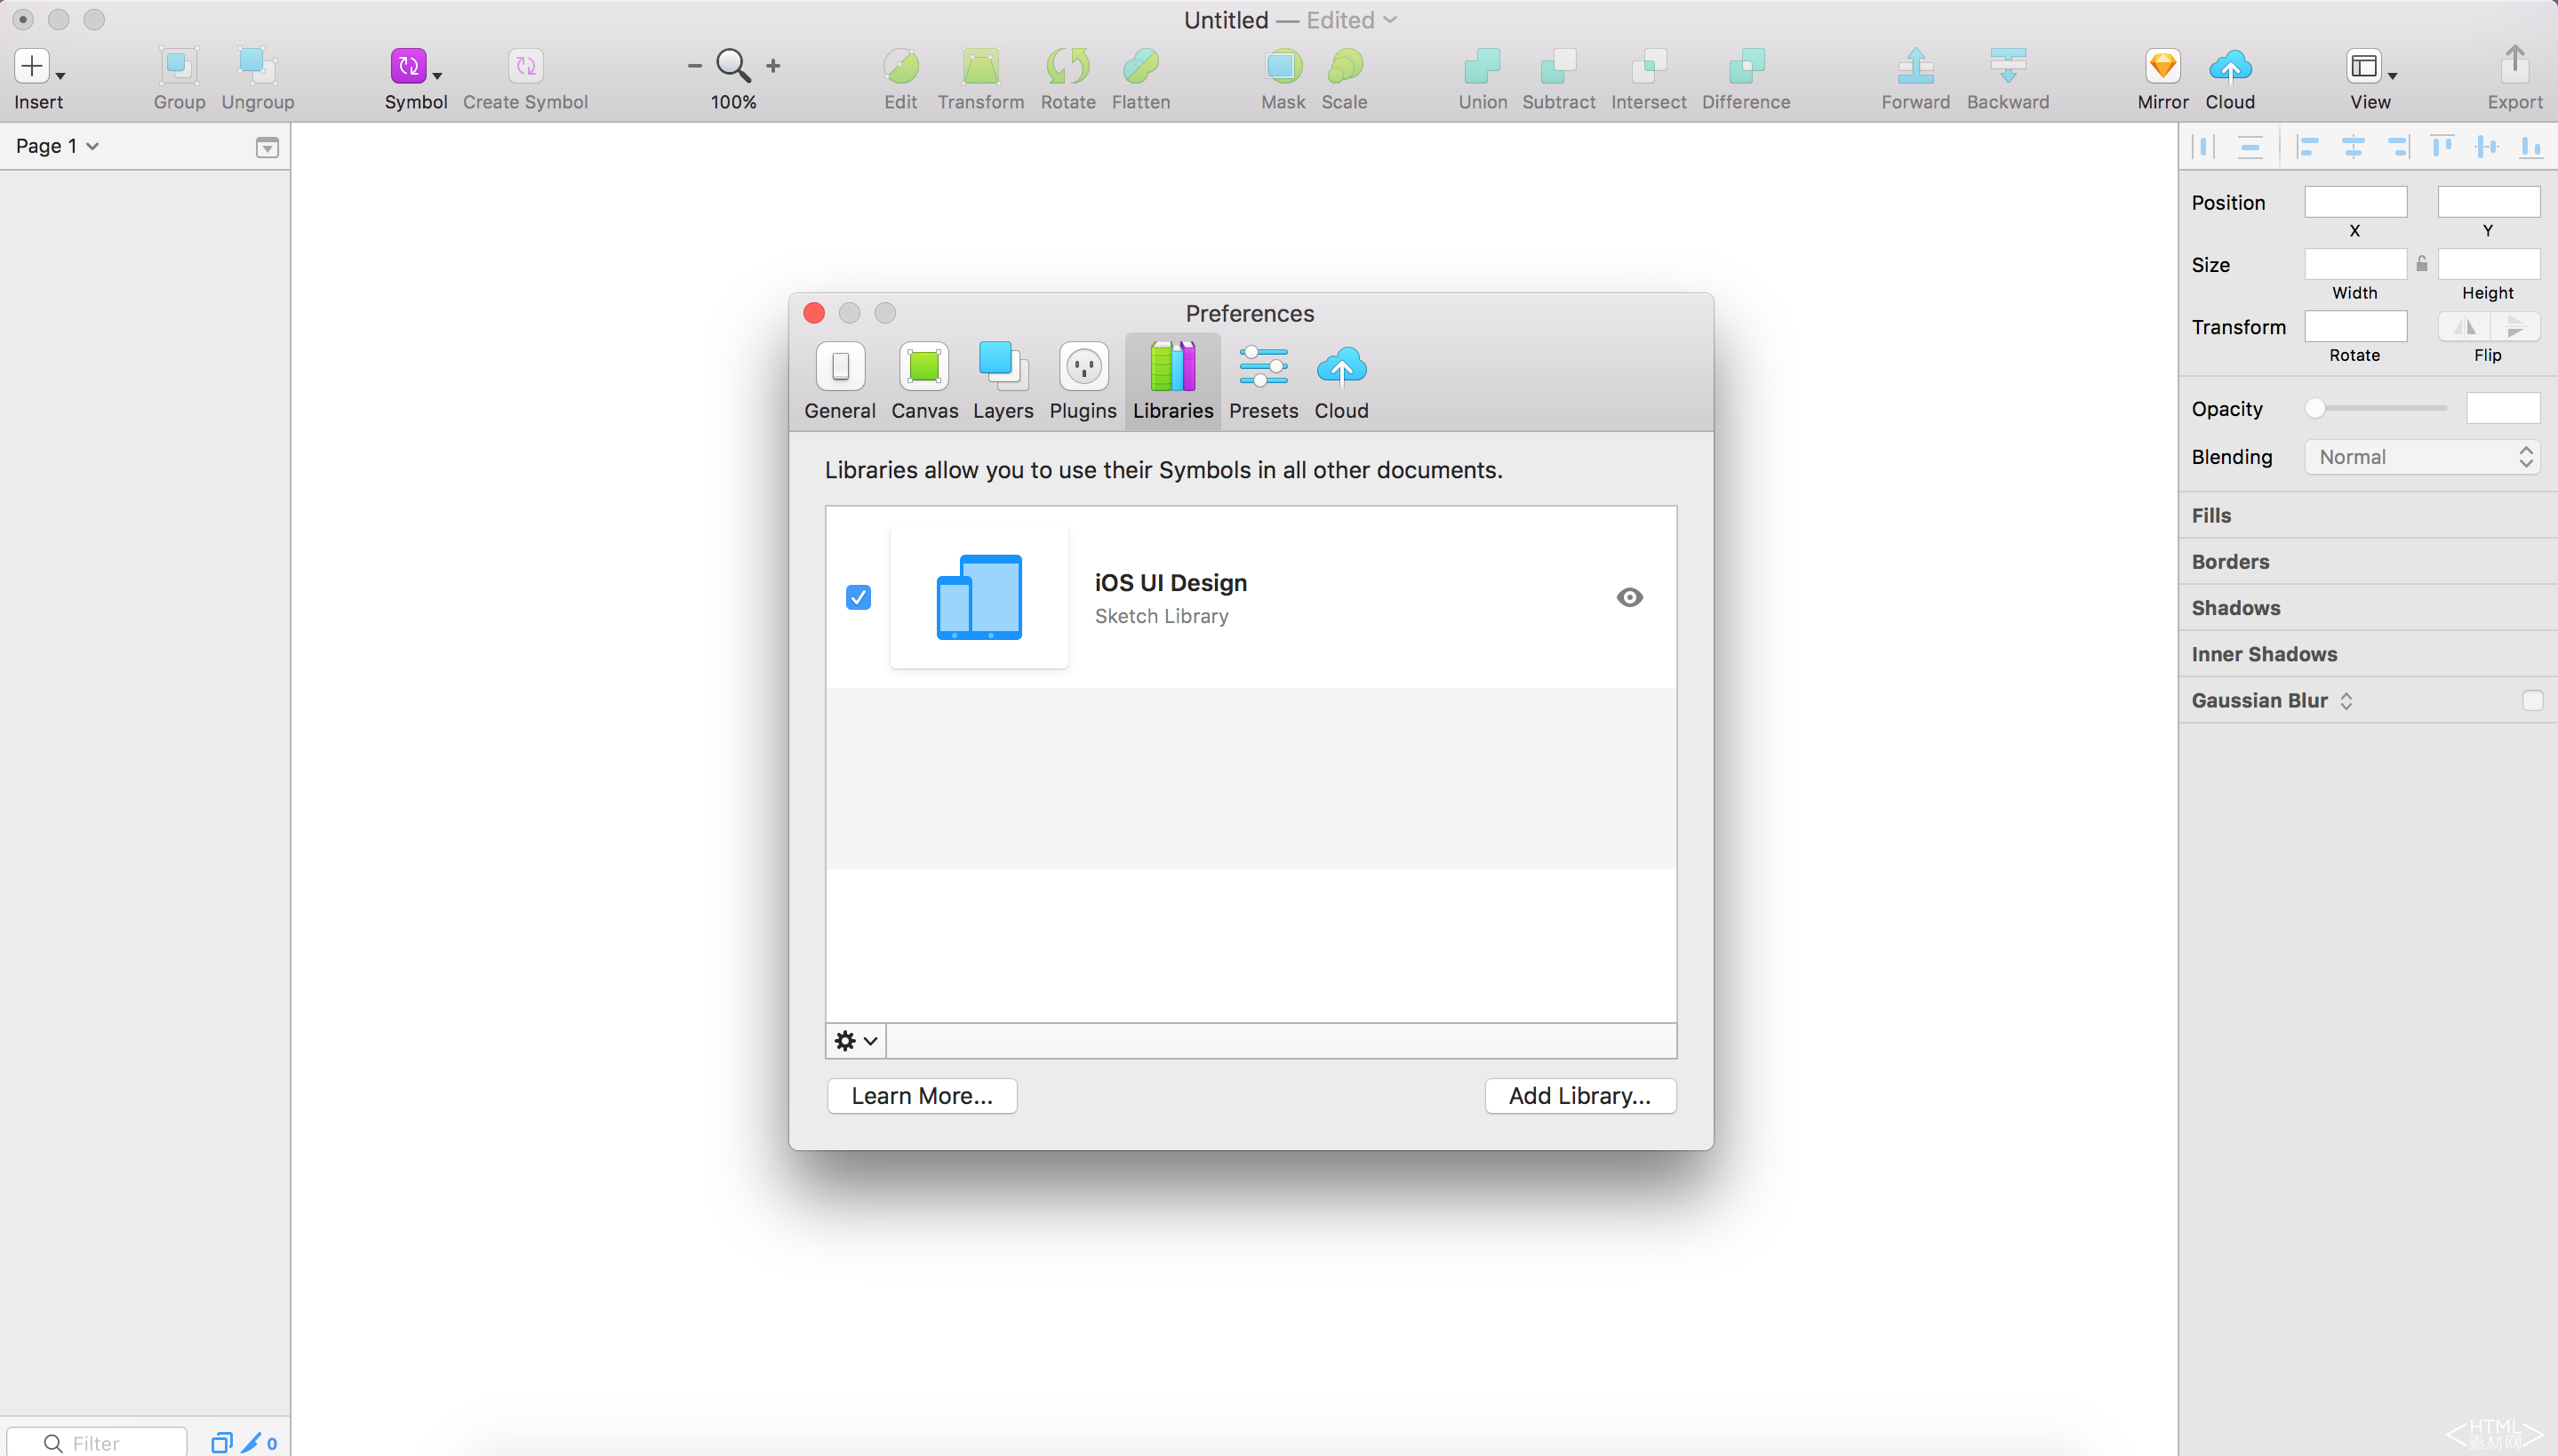Click the Export icon in toolbar
This screenshot has width=2558, height=1456.
point(2514,66)
